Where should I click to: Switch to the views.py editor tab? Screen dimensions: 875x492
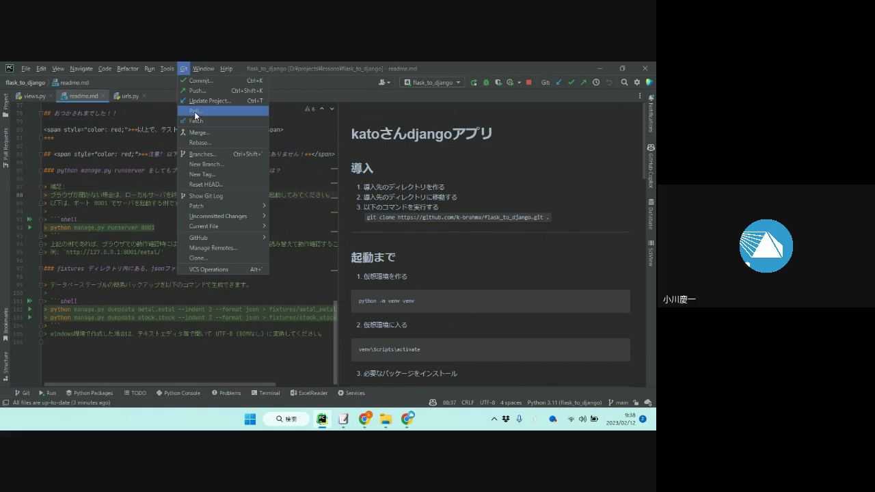click(x=31, y=96)
